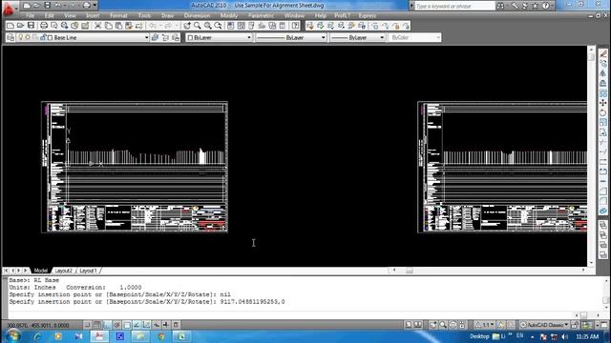The width and height of the screenshot is (611, 343).
Task: Click the keyword search input field
Action: click(x=454, y=6)
